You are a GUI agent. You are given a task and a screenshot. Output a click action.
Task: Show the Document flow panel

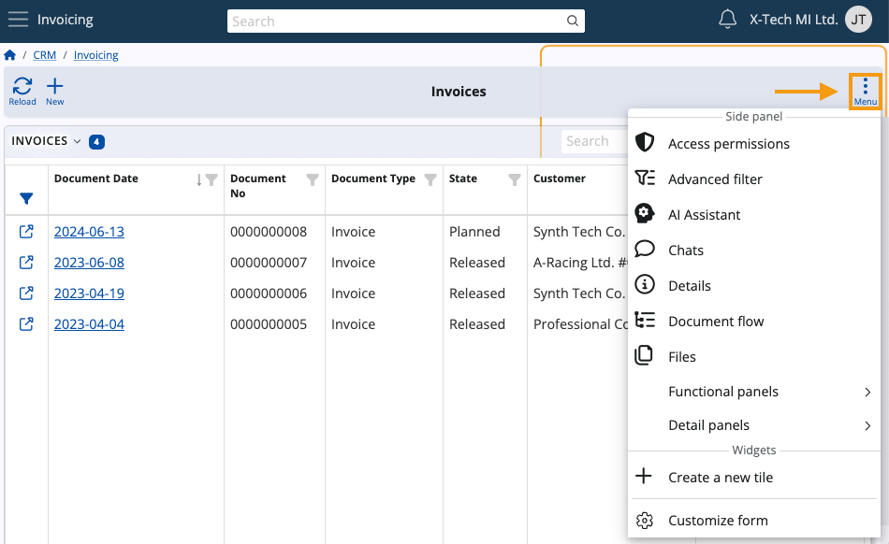coord(715,321)
